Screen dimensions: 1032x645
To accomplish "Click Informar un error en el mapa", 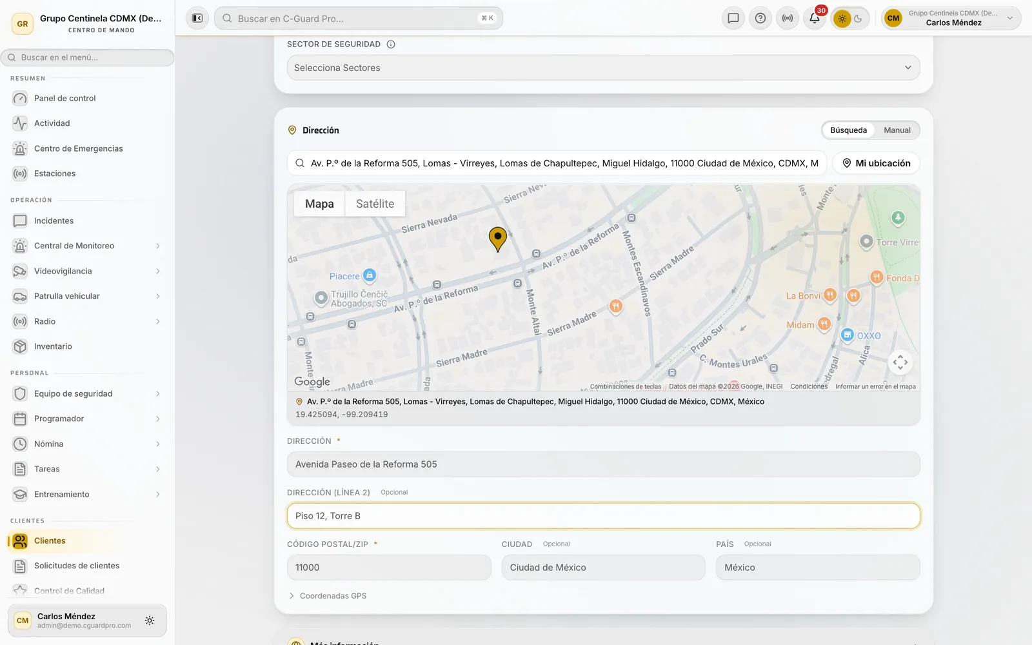I will click(x=875, y=386).
